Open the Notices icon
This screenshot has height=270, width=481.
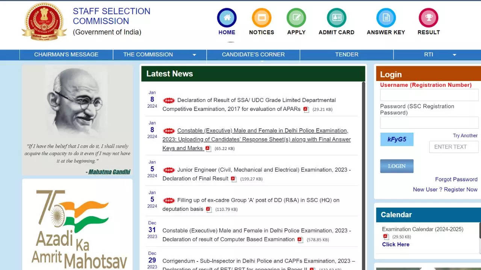tap(262, 18)
